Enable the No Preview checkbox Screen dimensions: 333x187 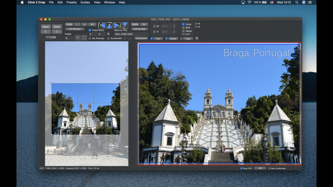[x=90, y=38]
